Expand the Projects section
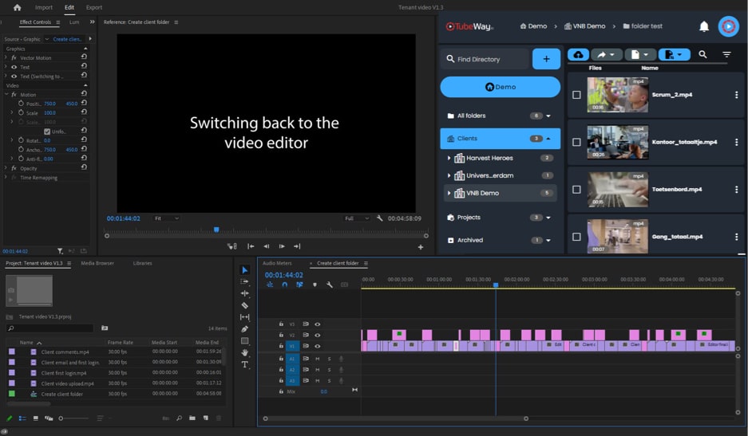This screenshot has width=748, height=436. (548, 218)
